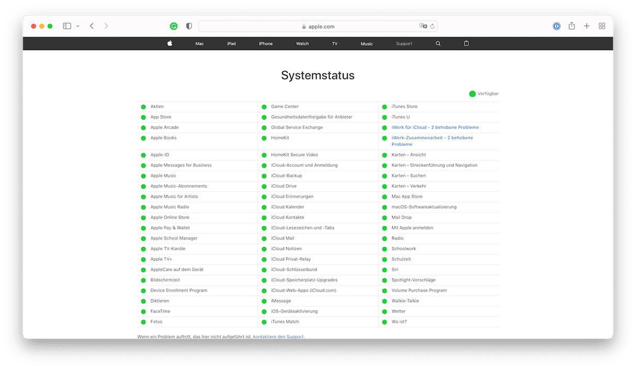
Task: Click the status dot next to App Store
Action: tap(143, 117)
